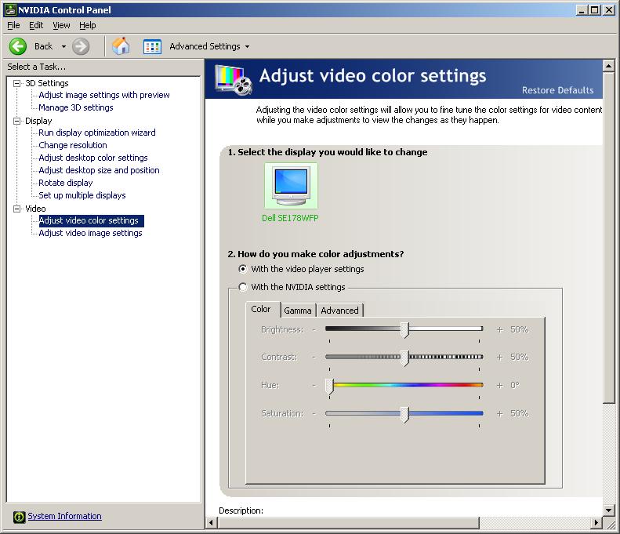Select 'With the video player settings' radio
620x534 pixels.
243,269
